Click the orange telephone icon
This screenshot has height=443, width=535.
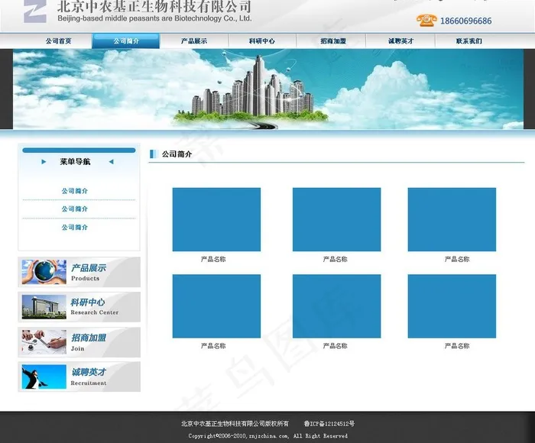click(426, 21)
